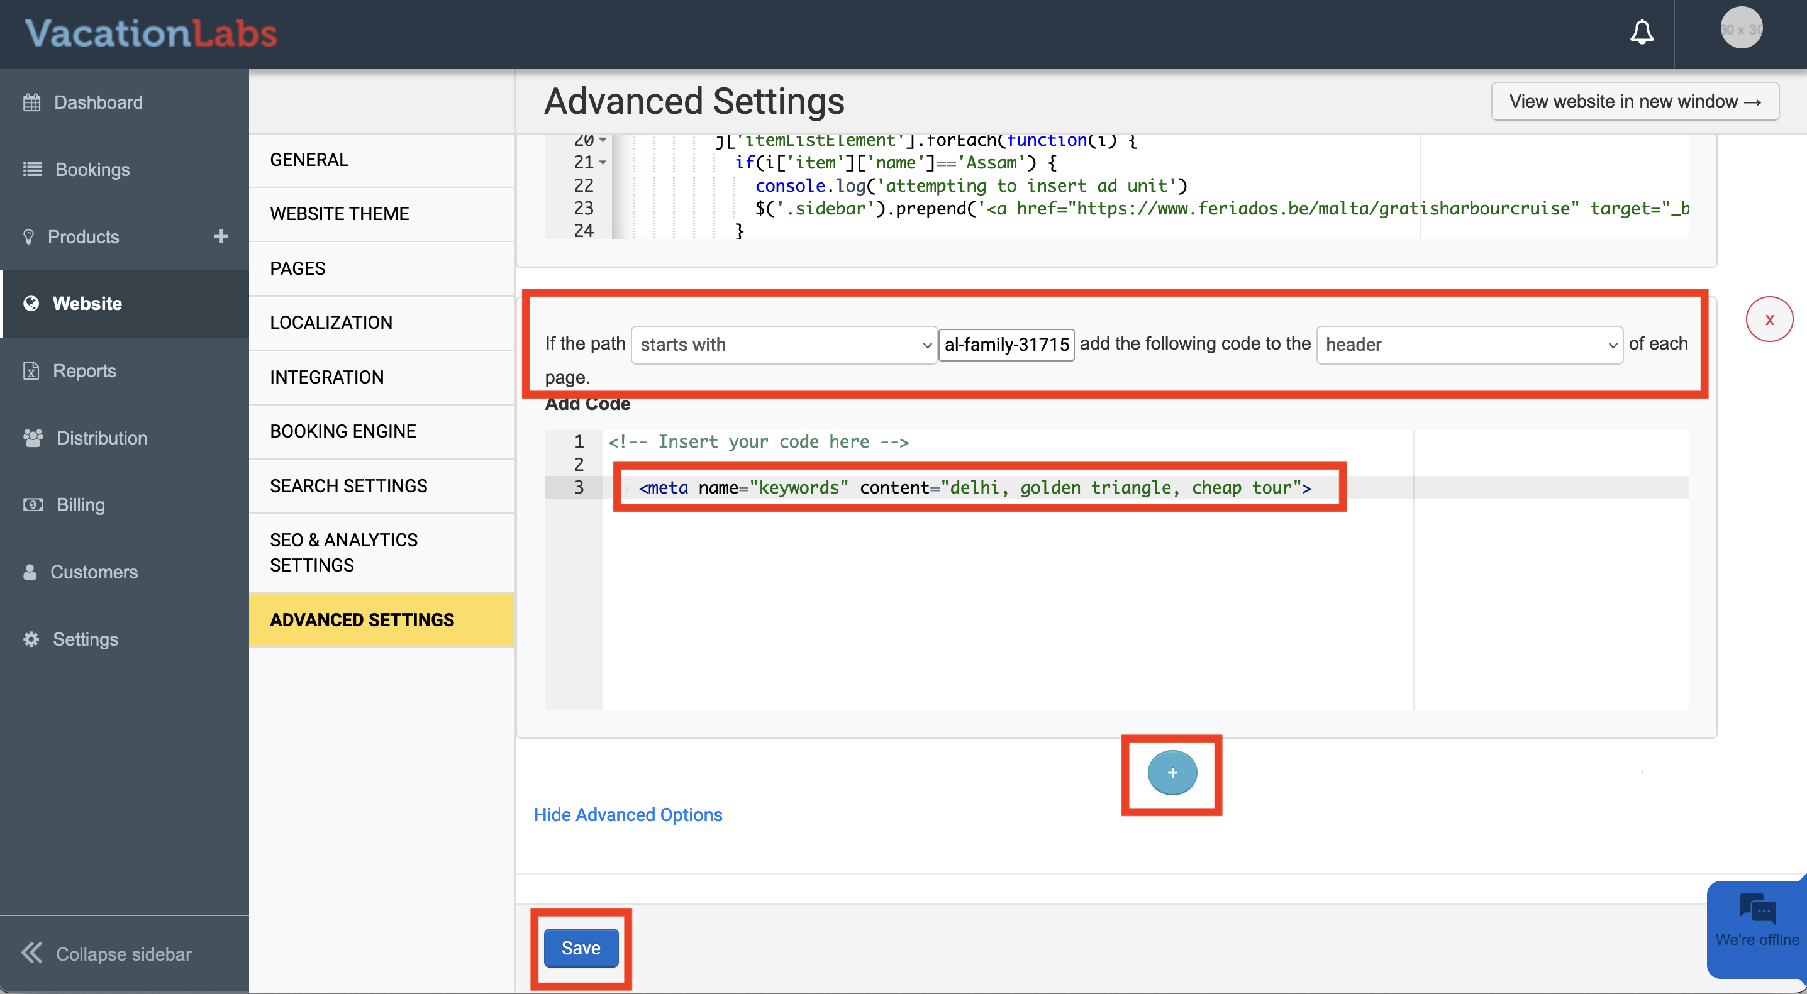Click View website in new window

1635,102
